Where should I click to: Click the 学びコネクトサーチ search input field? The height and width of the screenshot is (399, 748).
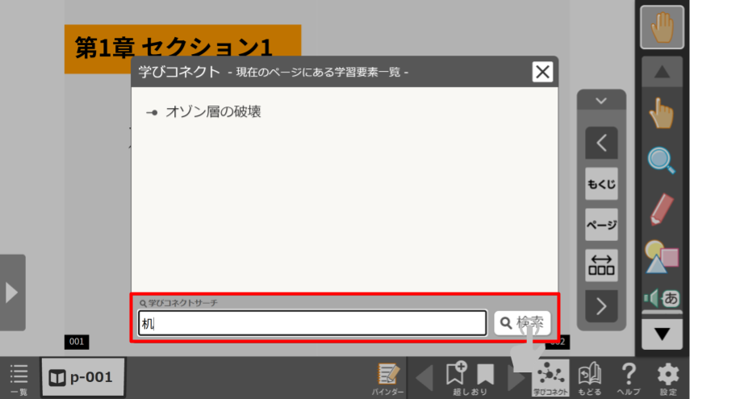tap(312, 323)
